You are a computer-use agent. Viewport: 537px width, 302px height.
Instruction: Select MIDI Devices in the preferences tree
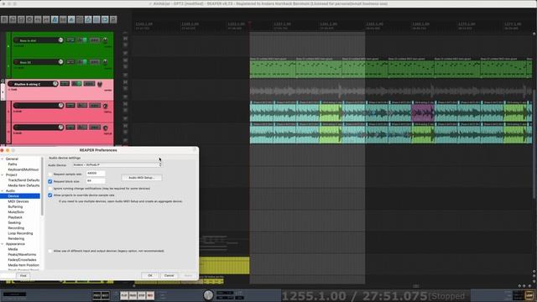click(x=18, y=201)
